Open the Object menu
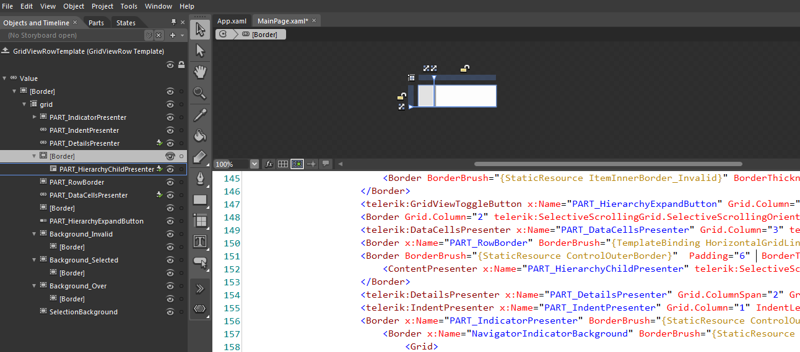 (74, 6)
